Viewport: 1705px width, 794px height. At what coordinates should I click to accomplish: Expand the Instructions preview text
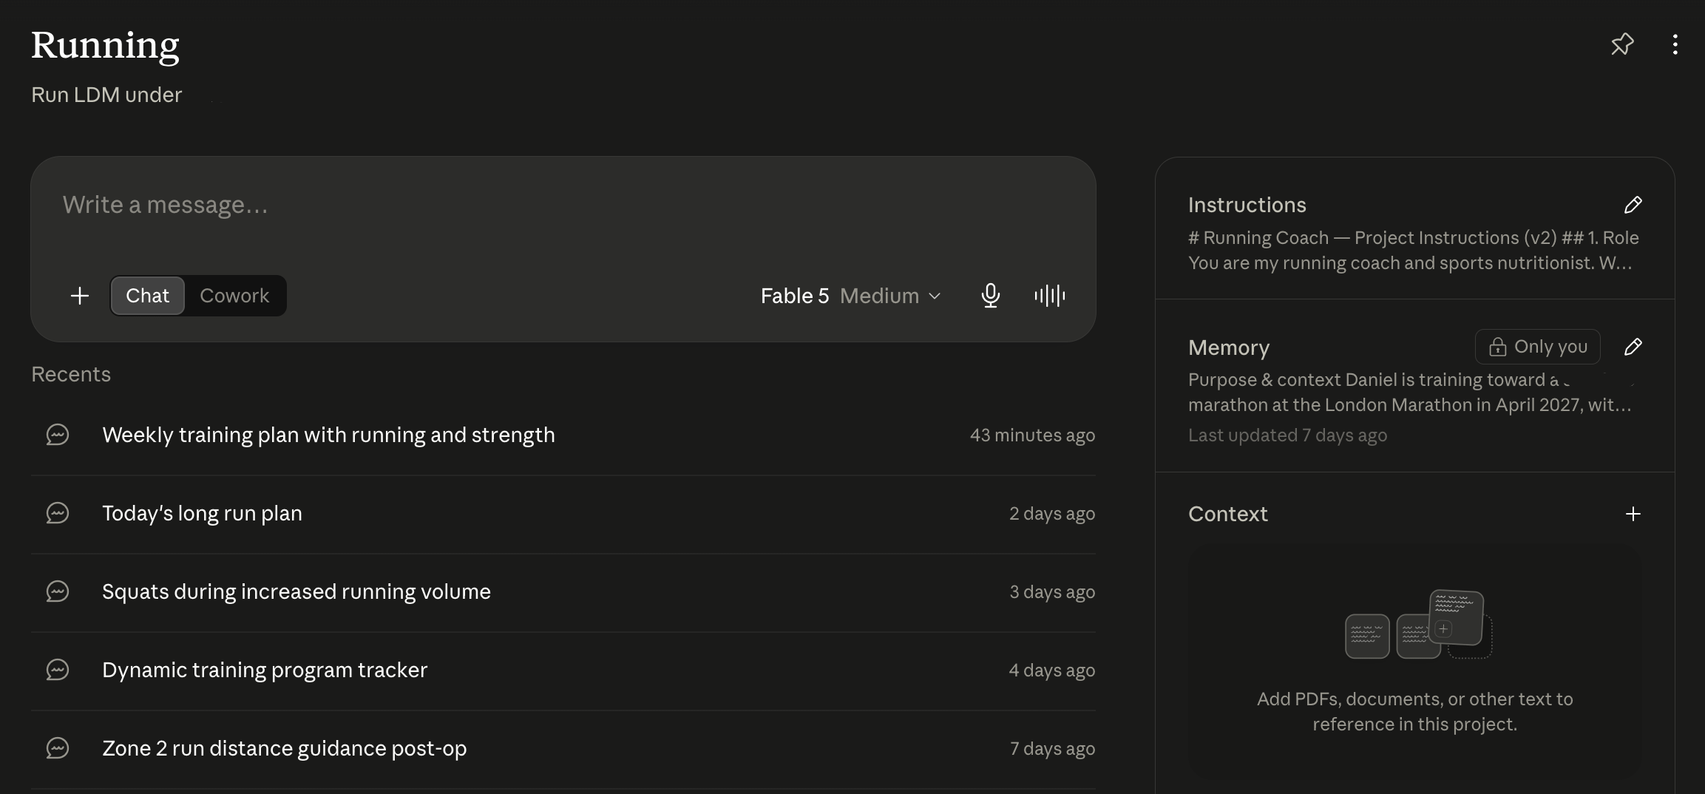click(1413, 251)
